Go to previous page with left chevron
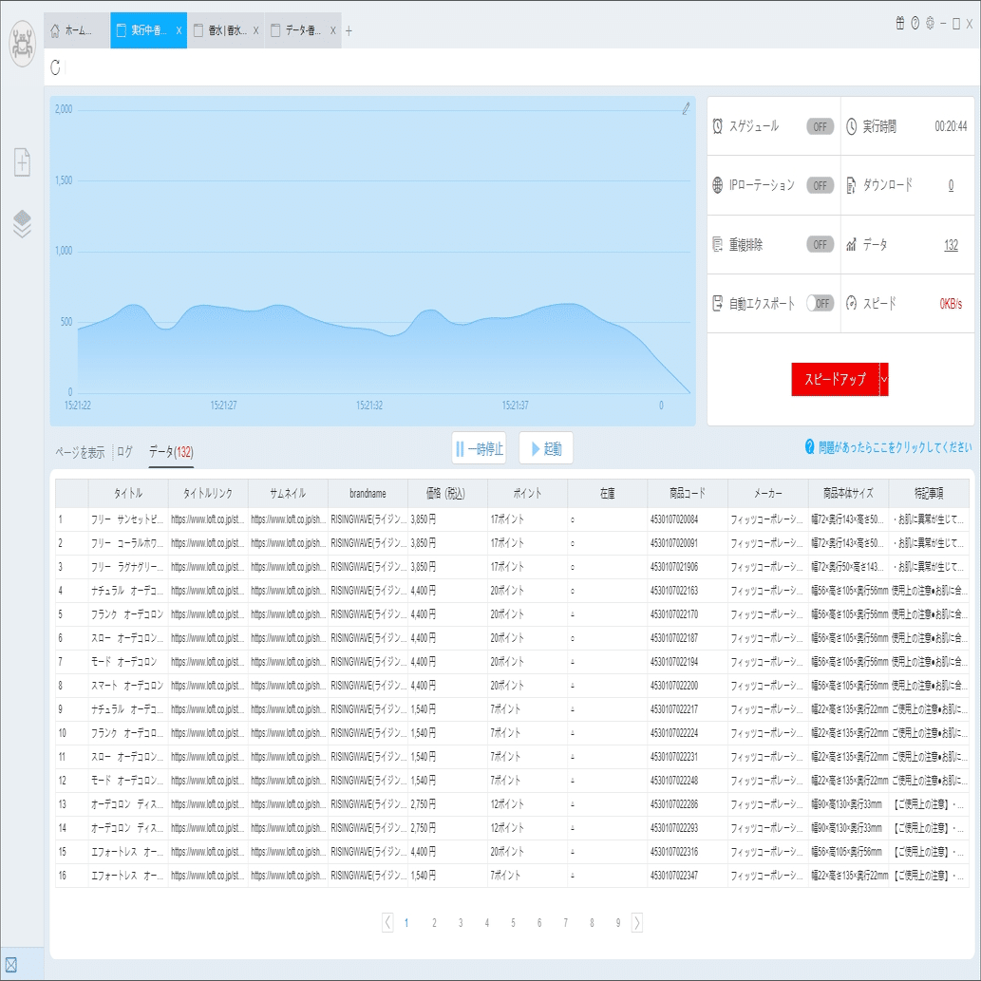The image size is (981, 981). (387, 922)
